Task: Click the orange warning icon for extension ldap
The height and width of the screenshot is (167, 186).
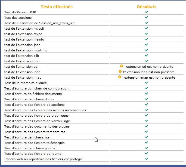Action: coord(120,72)
